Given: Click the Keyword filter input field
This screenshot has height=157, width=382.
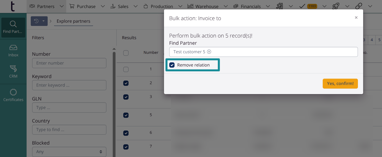Looking at the screenshot, I should (x=69, y=85).
